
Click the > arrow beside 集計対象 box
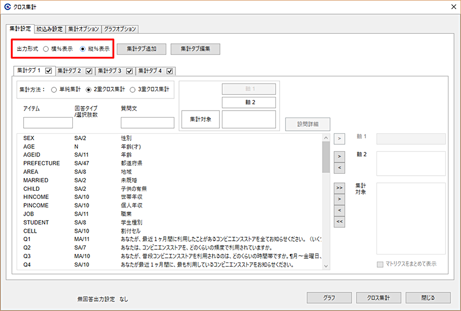339,199
